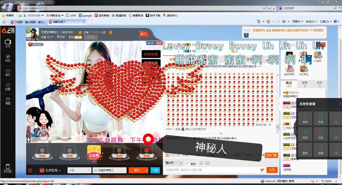Select the 有新礼物！ browser tab
The height and width of the screenshot is (185, 342).
tap(67, 22)
